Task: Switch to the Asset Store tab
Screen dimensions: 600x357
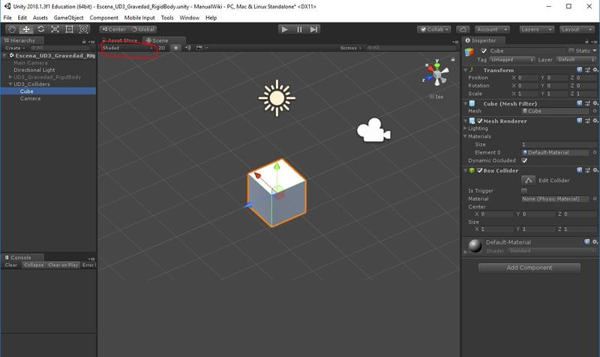Action: [x=121, y=40]
